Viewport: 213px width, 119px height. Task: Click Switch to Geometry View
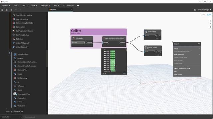(182, 68)
